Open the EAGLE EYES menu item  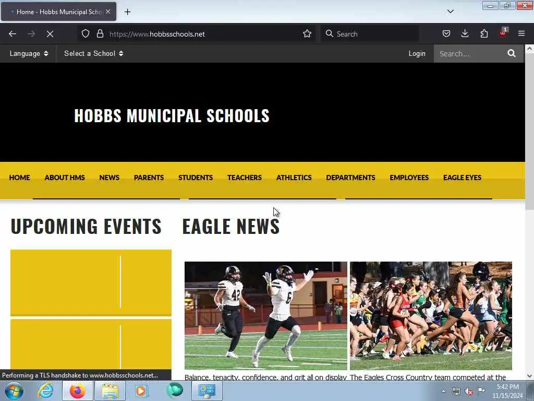tap(462, 178)
